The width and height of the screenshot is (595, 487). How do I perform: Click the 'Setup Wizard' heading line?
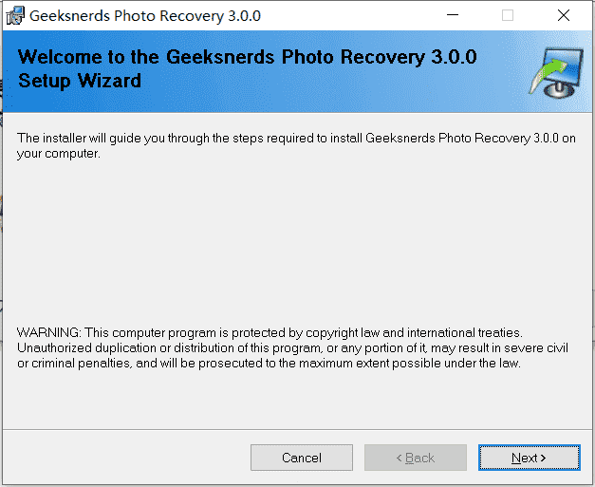tap(80, 81)
